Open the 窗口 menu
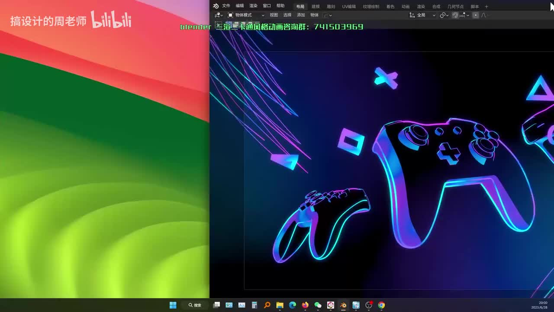 (267, 6)
